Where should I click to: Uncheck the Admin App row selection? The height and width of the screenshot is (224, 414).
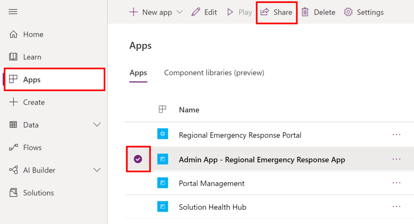click(x=138, y=159)
